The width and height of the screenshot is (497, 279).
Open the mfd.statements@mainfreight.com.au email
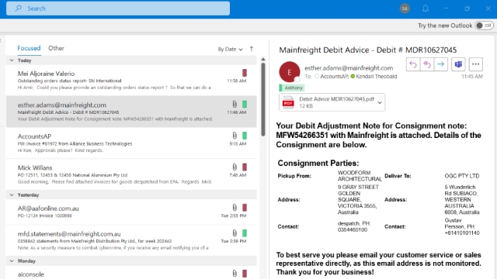(x=131, y=240)
